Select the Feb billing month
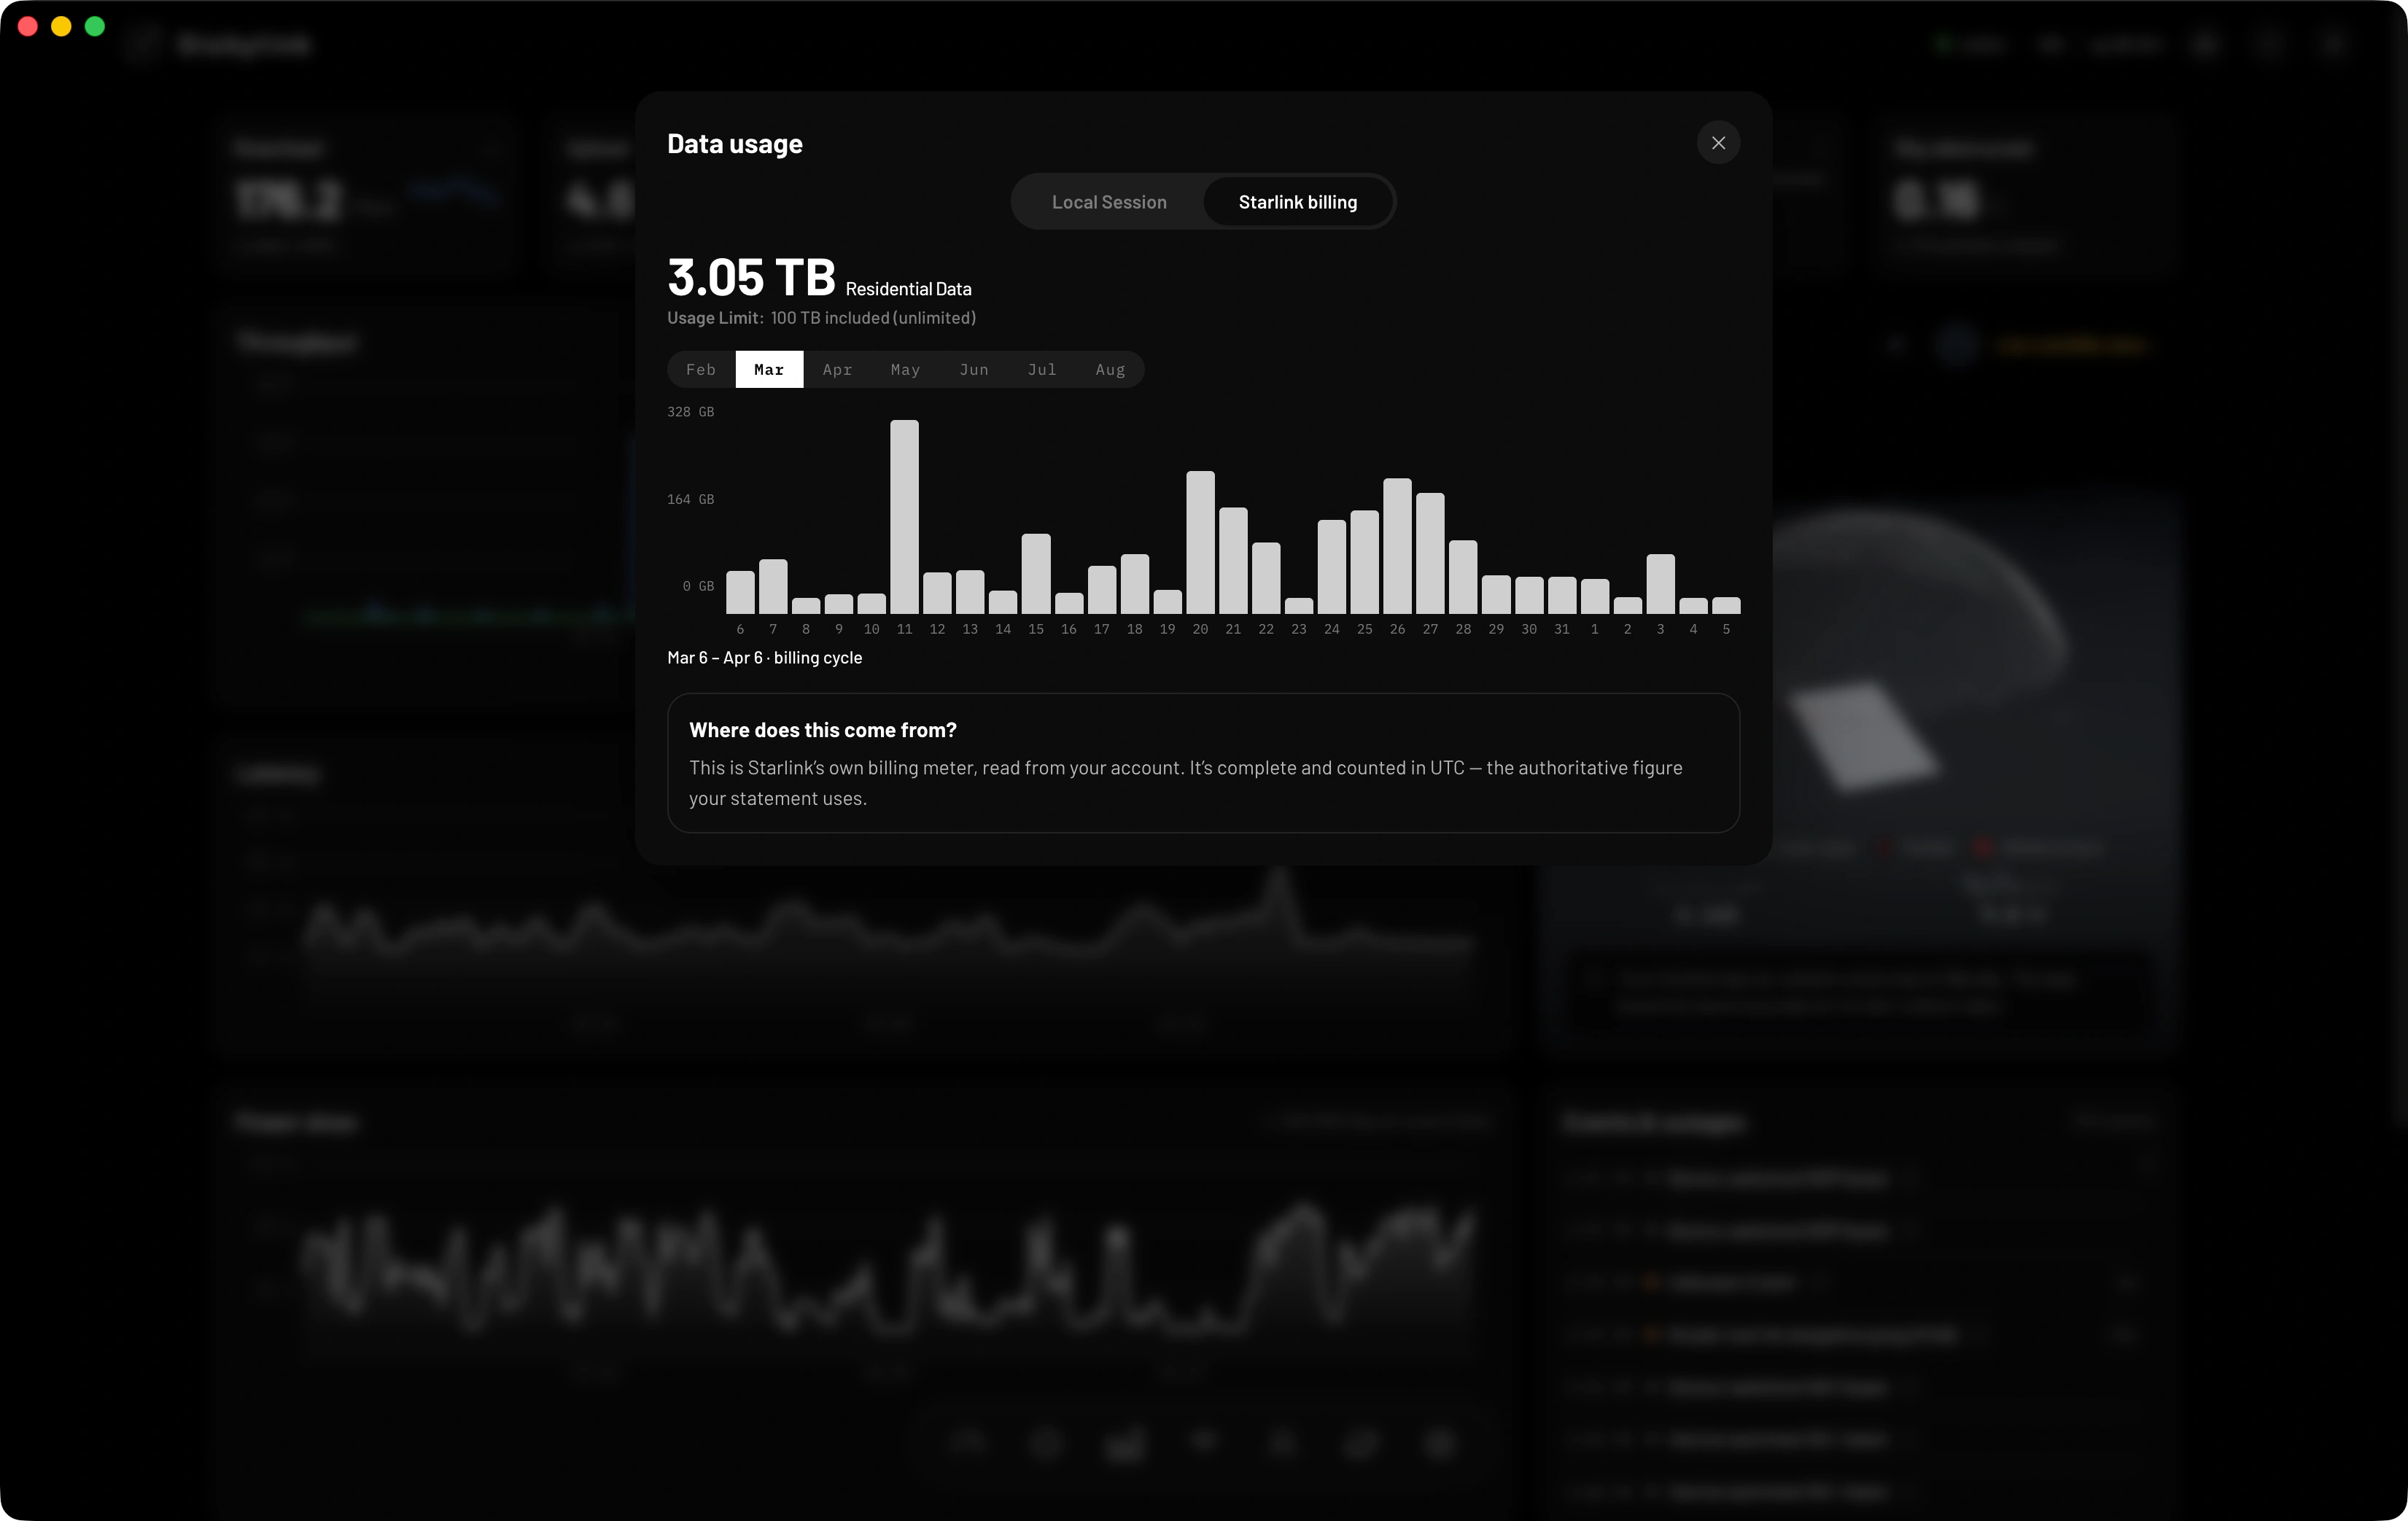This screenshot has width=2408, height=1521. 701,369
